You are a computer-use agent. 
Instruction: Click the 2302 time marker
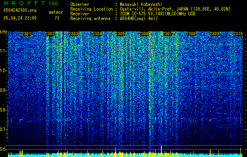(50, 34)
